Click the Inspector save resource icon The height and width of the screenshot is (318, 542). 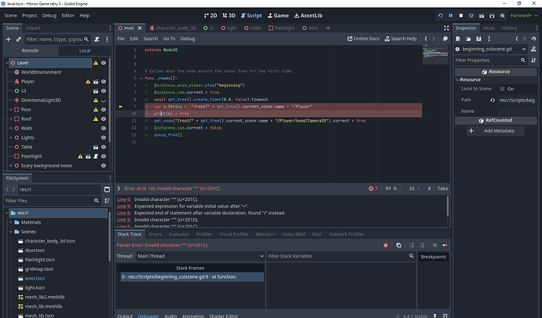click(x=478, y=38)
